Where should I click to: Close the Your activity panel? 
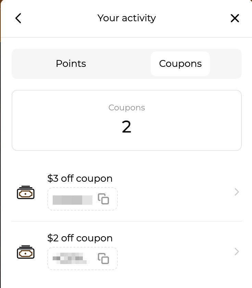235,18
